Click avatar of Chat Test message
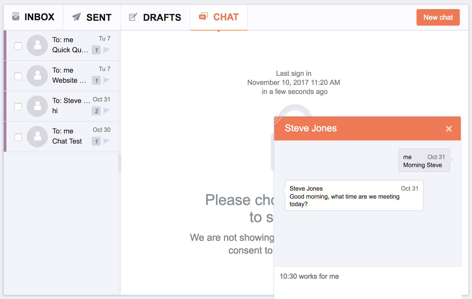This screenshot has width=472, height=299. click(x=37, y=137)
